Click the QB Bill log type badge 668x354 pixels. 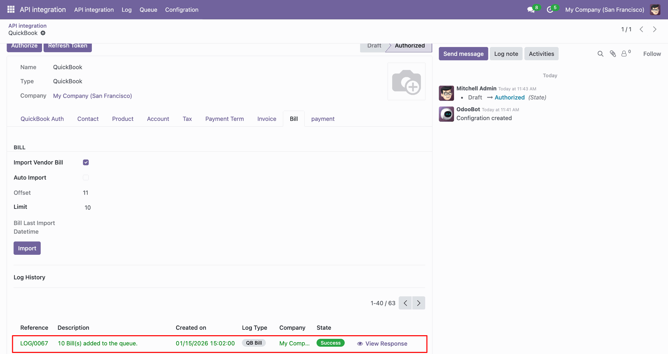(254, 343)
